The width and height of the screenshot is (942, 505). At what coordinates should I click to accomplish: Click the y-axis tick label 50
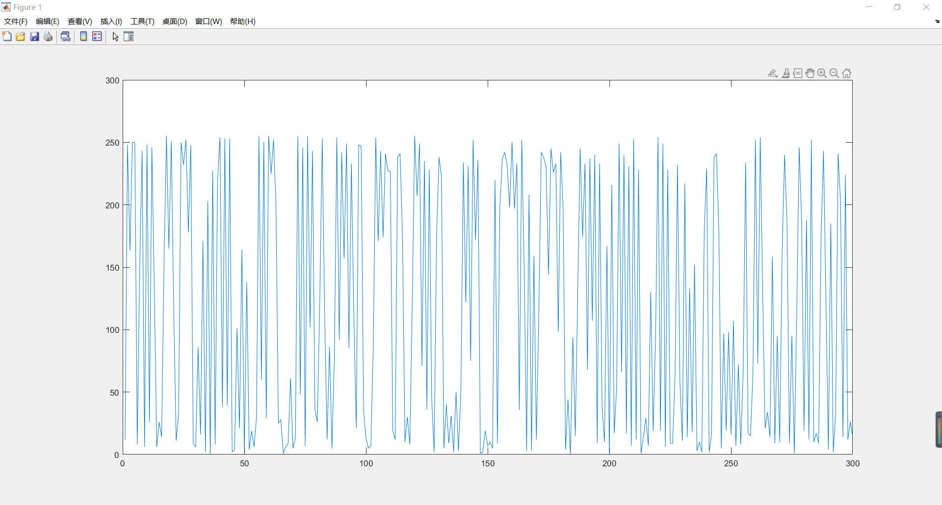(114, 393)
